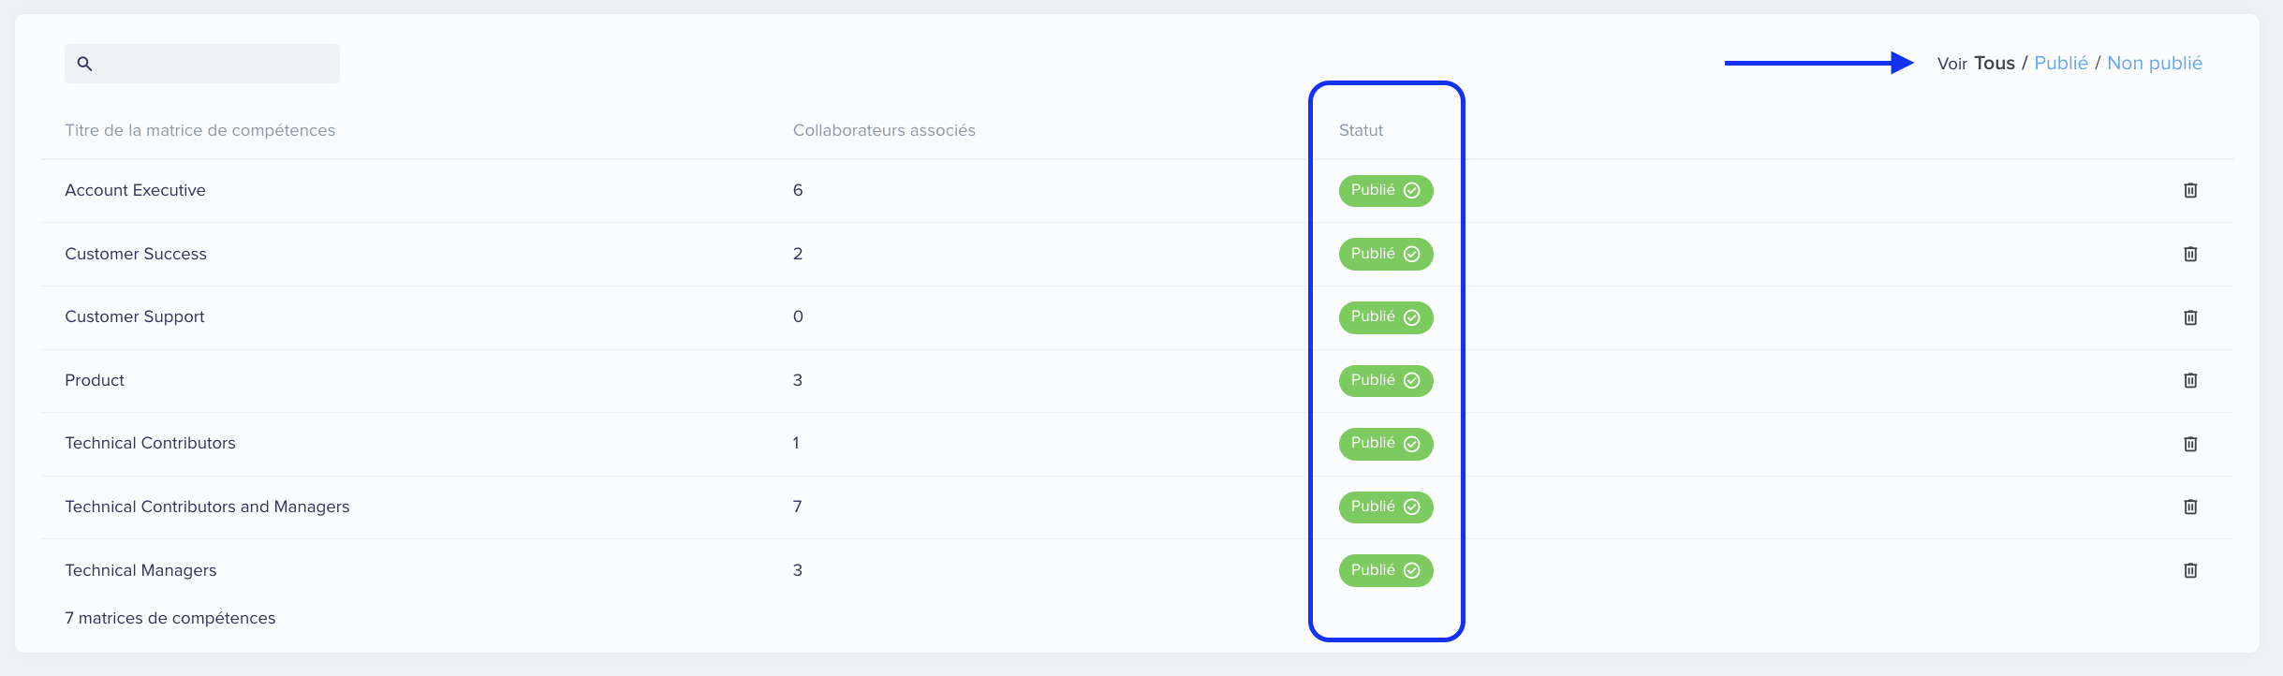Delete the Customer Support matrix
This screenshot has height=676, width=2283.
coord(2190,317)
